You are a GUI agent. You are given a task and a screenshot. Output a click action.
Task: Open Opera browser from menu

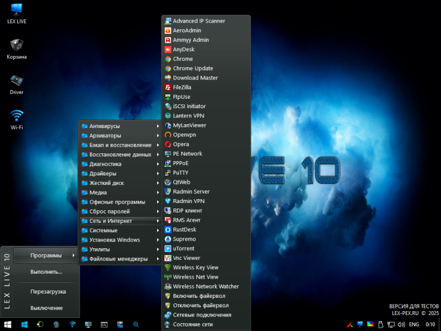click(181, 145)
